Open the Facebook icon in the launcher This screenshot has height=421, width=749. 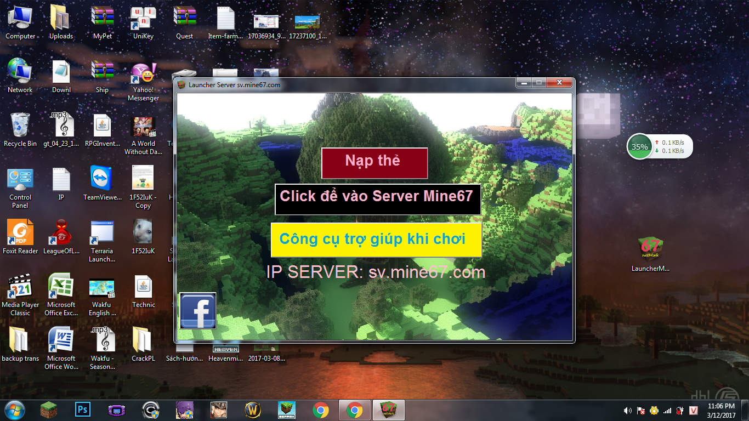pos(197,311)
